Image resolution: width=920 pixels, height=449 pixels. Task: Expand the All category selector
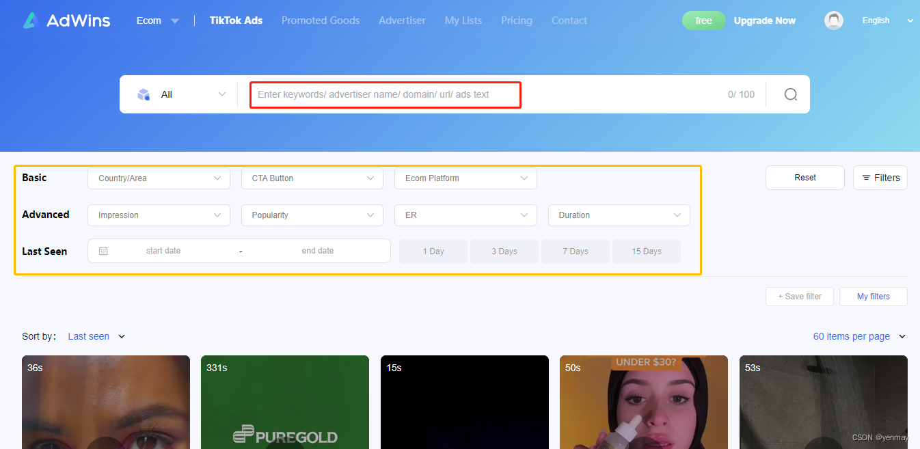181,94
